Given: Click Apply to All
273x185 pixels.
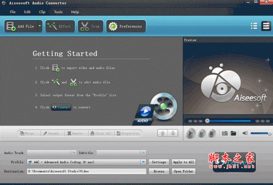Looking at the screenshot, I should click(x=183, y=162).
